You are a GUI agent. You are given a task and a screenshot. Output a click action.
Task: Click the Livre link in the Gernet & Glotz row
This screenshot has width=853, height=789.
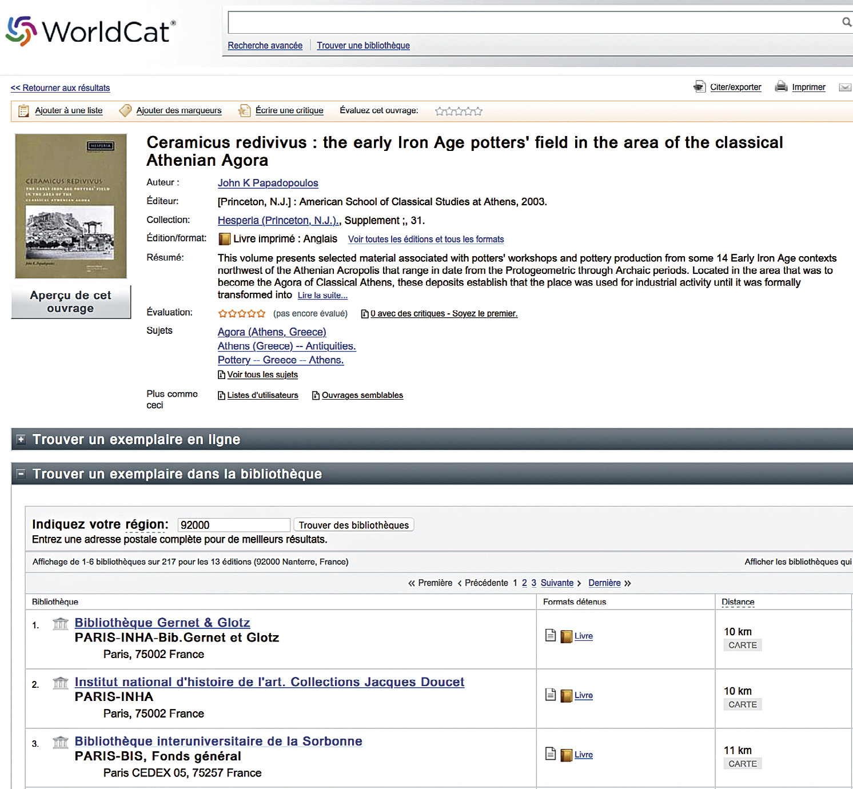click(584, 636)
